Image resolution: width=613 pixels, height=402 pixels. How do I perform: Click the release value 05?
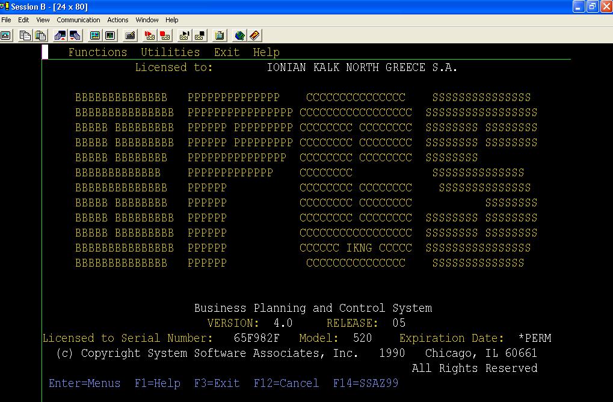pyautogui.click(x=399, y=323)
